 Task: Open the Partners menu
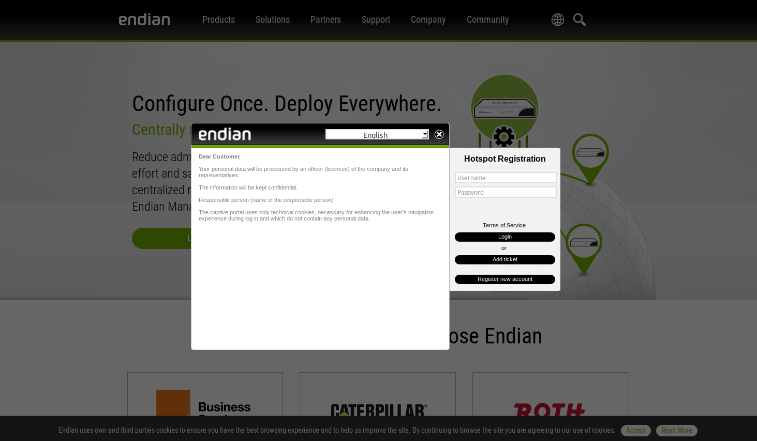pos(325,20)
